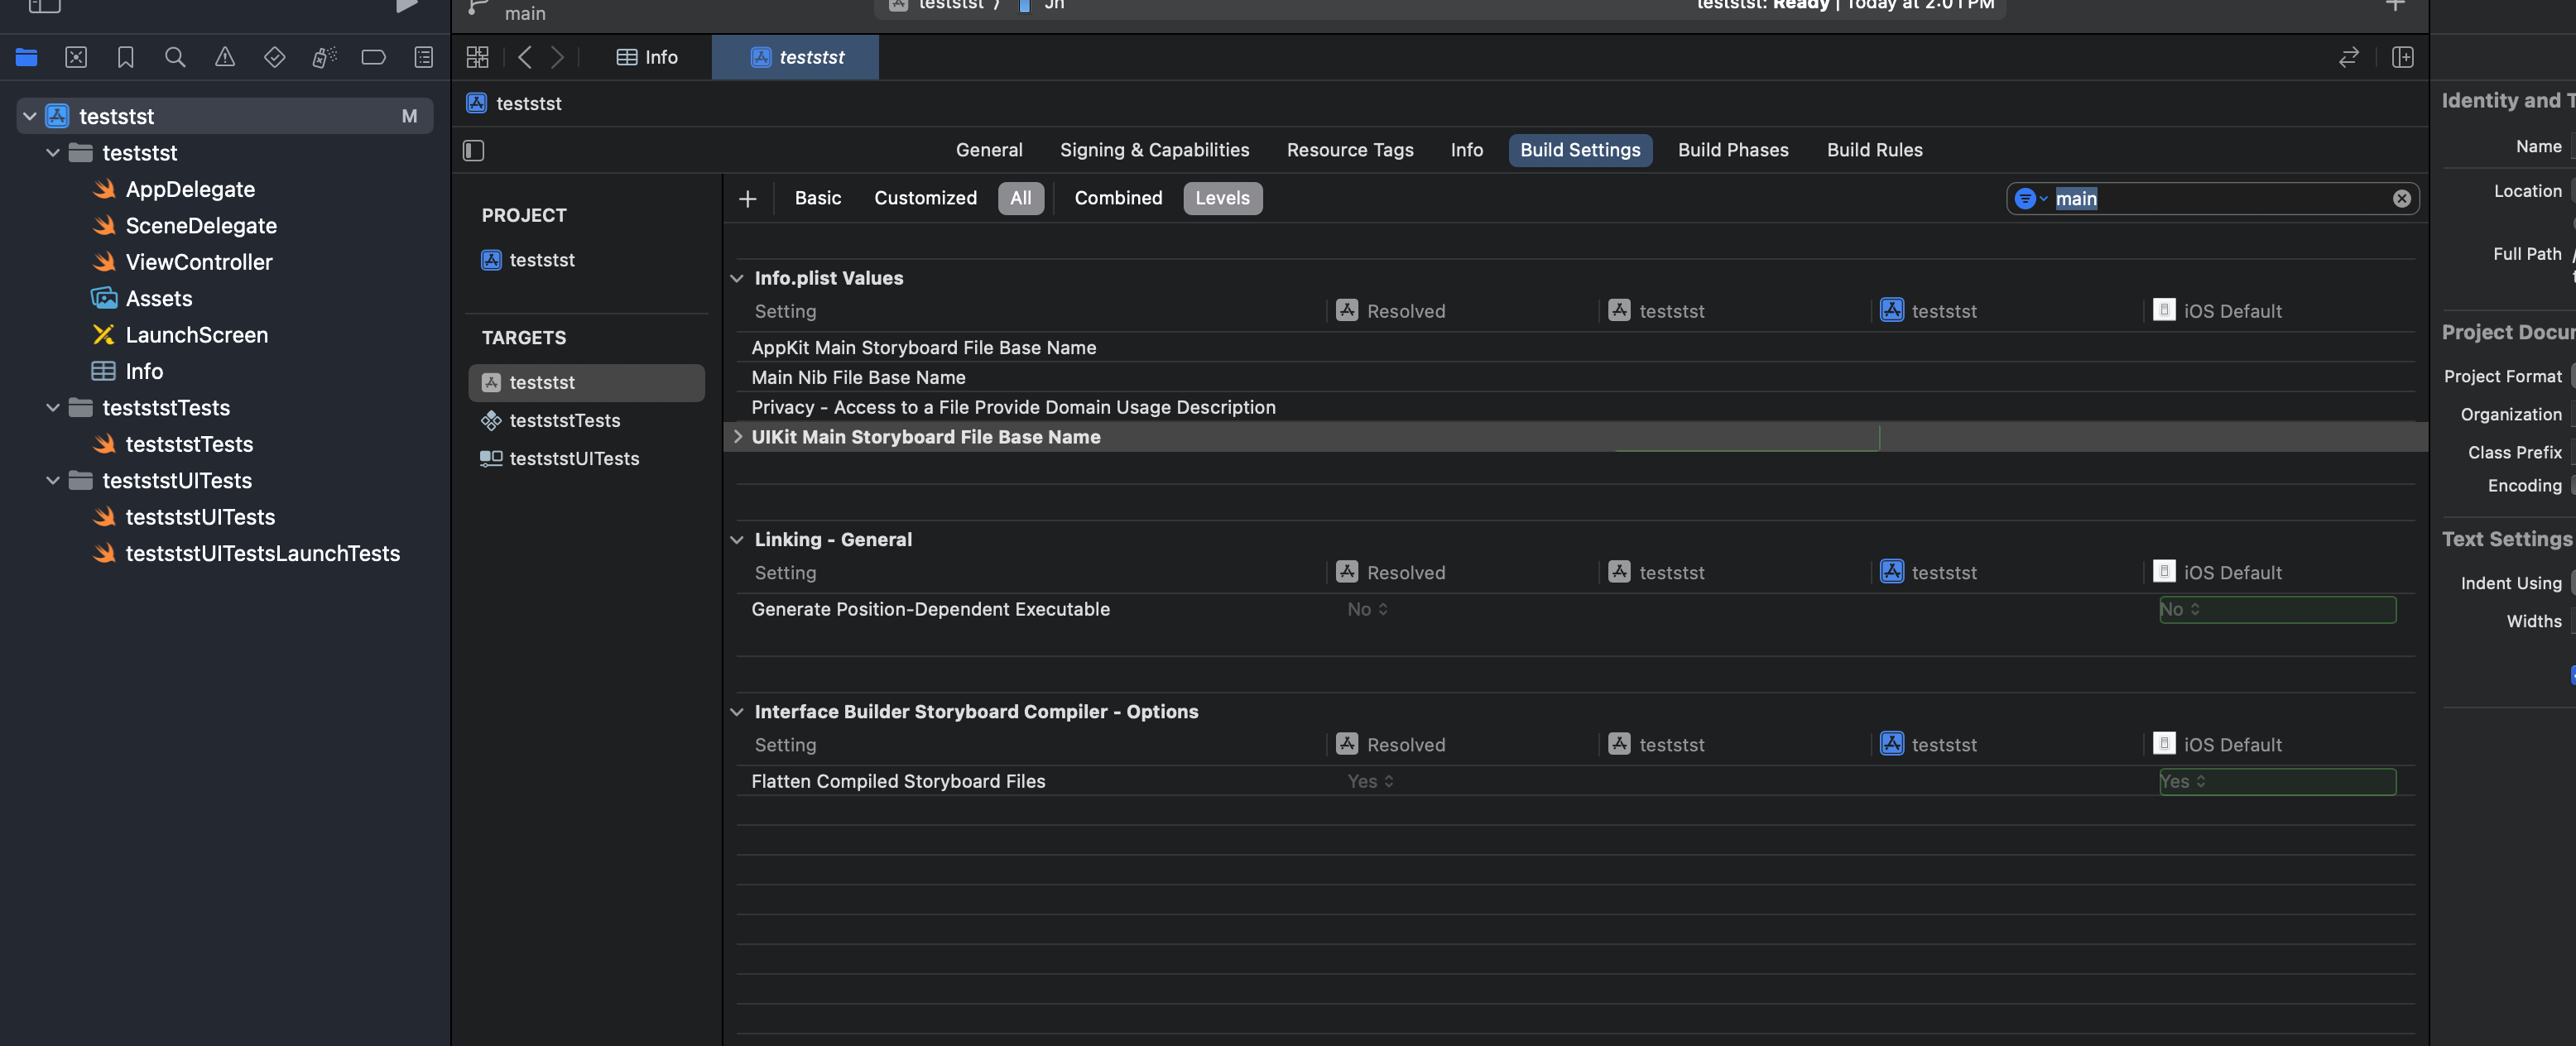Click the teststst breadcrumb in jump bar
The image size is (2576, 1046).
[528, 103]
